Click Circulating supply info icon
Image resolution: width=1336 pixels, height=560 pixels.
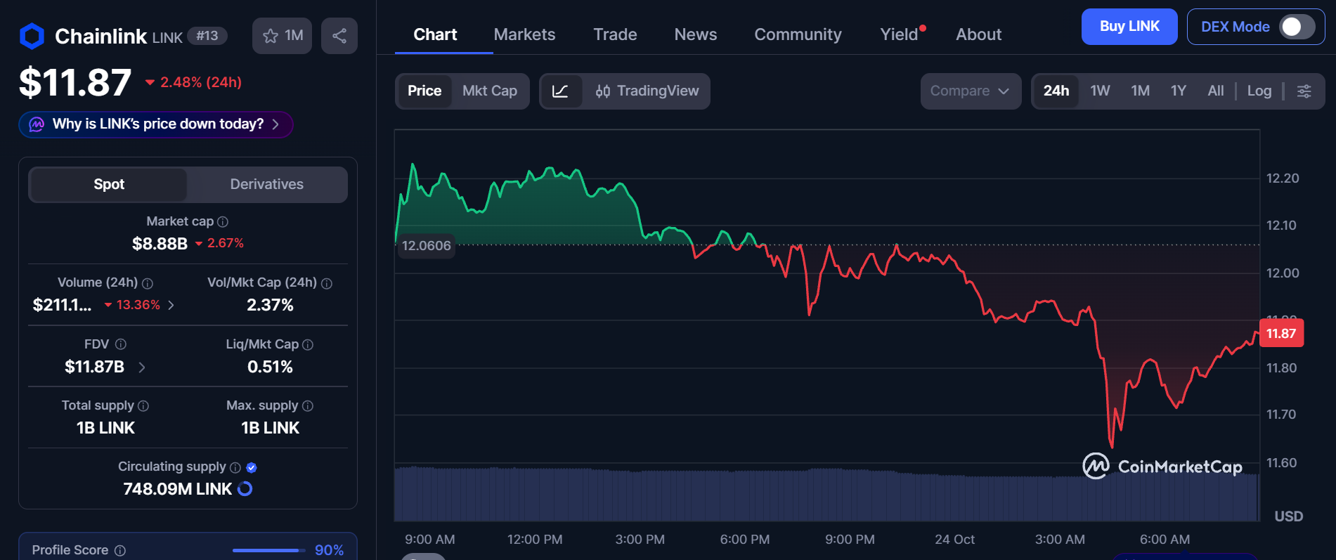tap(235, 468)
